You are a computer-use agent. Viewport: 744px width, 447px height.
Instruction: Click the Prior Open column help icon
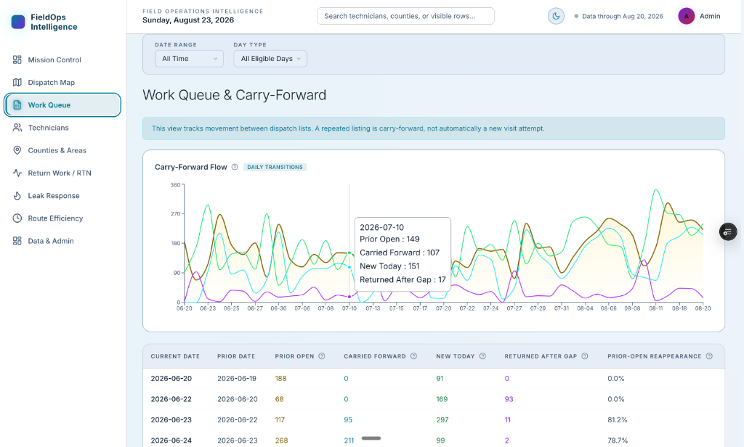tap(322, 356)
